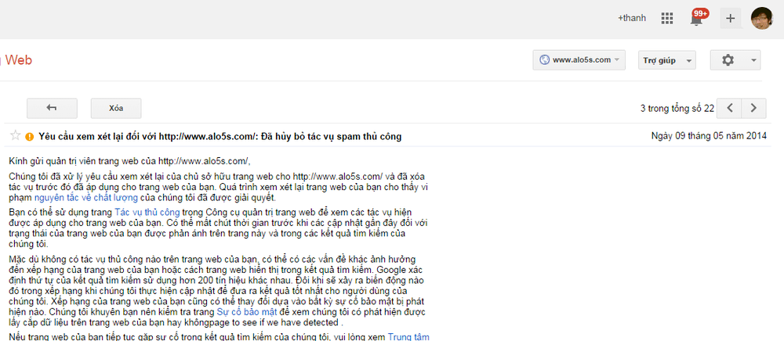784x341 pixels.
Task: Open the account profile picture
Action: point(762,19)
